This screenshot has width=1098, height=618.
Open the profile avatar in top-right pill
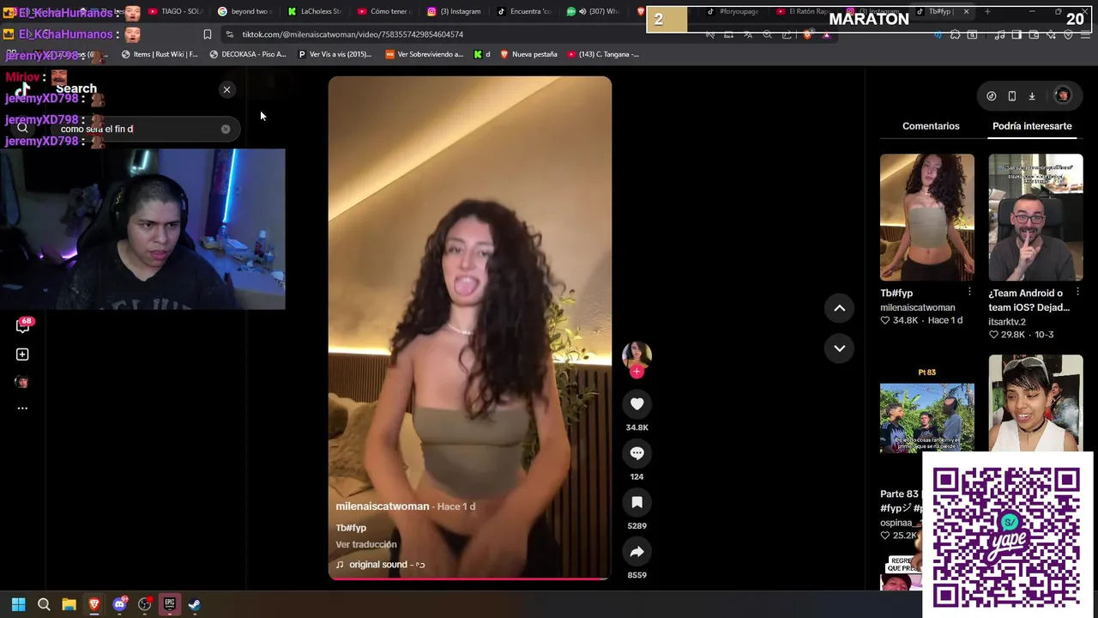click(x=1062, y=96)
